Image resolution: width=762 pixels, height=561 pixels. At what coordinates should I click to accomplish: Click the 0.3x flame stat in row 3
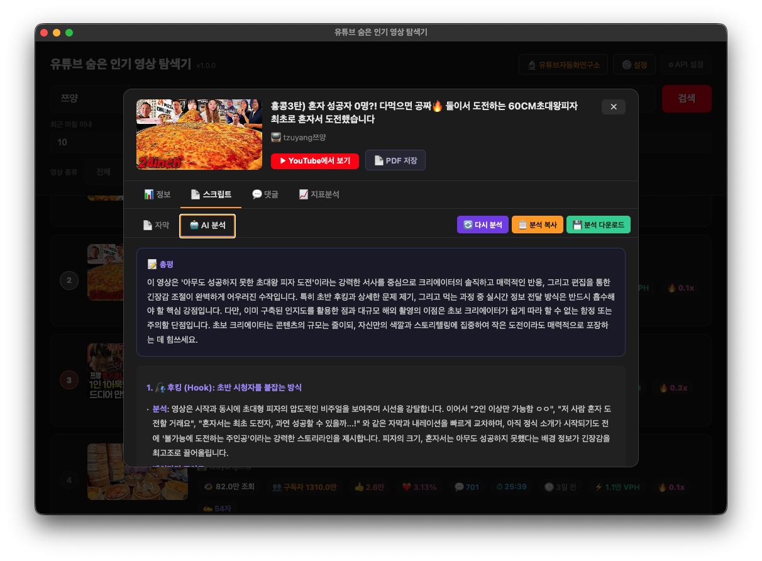[672, 387]
